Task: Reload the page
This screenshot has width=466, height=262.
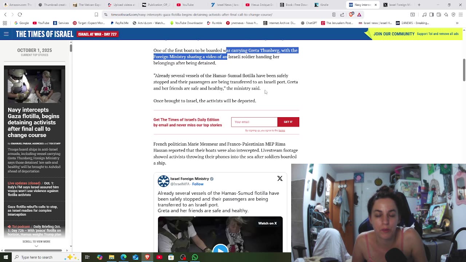Action: click(20, 15)
